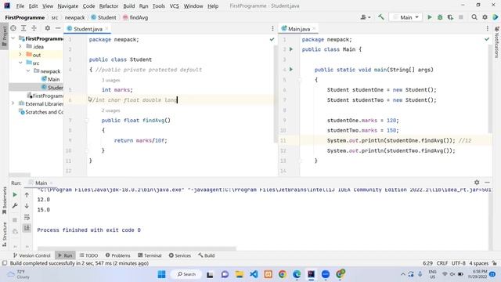Image resolution: width=501 pixels, height=282 pixels.
Task: Open the File menu
Action: point(20,6)
